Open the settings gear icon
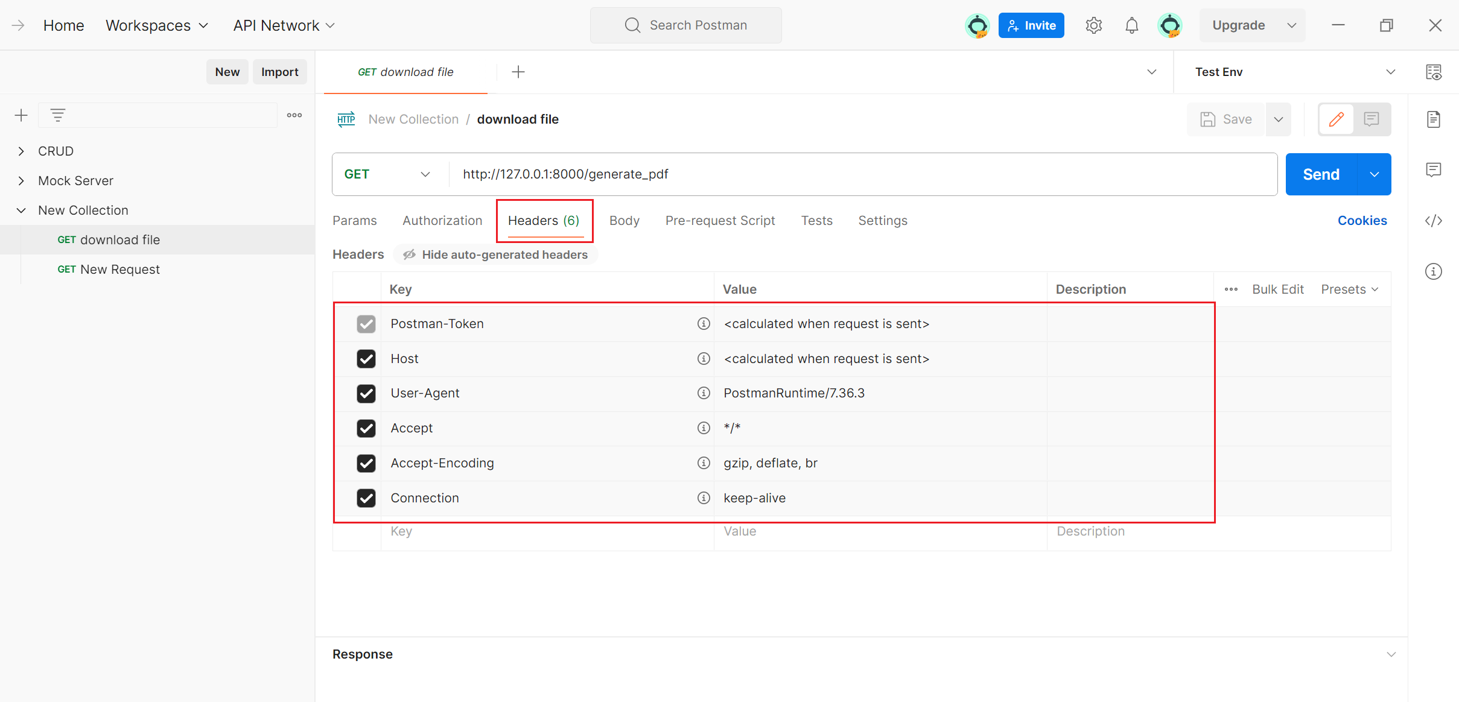The width and height of the screenshot is (1459, 702). [x=1093, y=25]
